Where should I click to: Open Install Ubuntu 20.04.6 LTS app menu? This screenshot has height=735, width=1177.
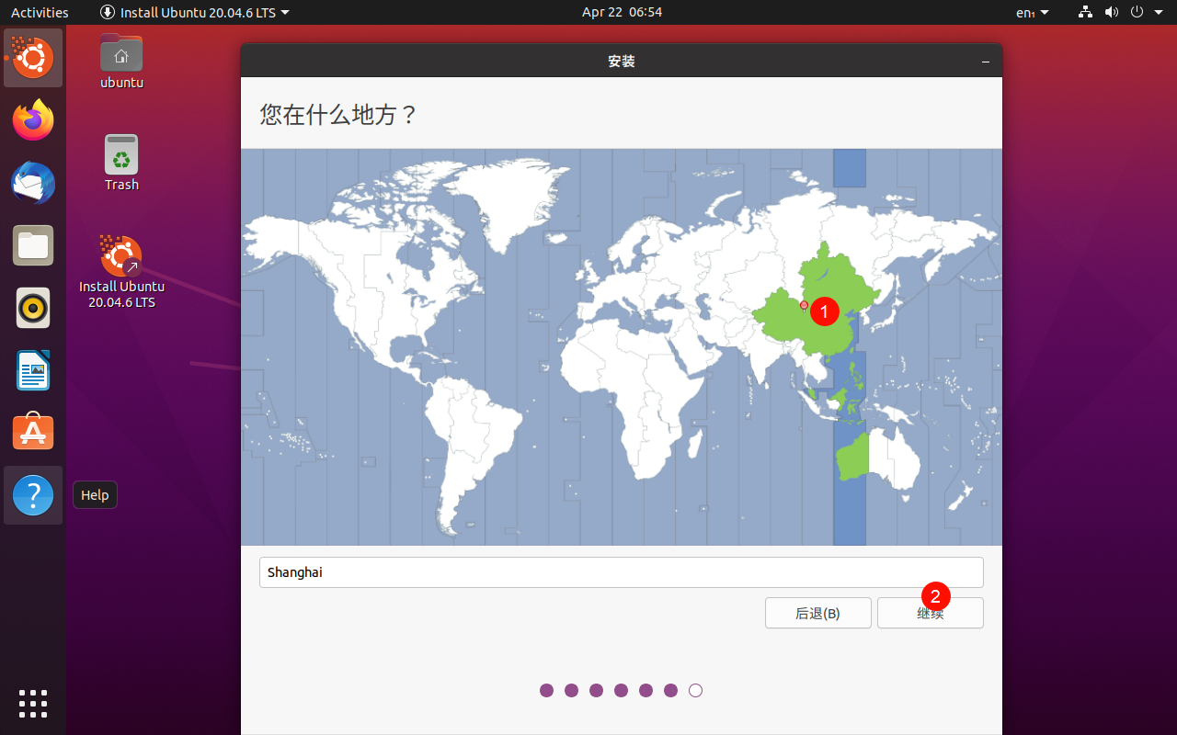194,12
